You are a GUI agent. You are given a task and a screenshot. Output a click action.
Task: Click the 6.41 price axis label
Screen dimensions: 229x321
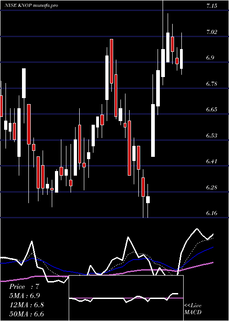[212, 161]
